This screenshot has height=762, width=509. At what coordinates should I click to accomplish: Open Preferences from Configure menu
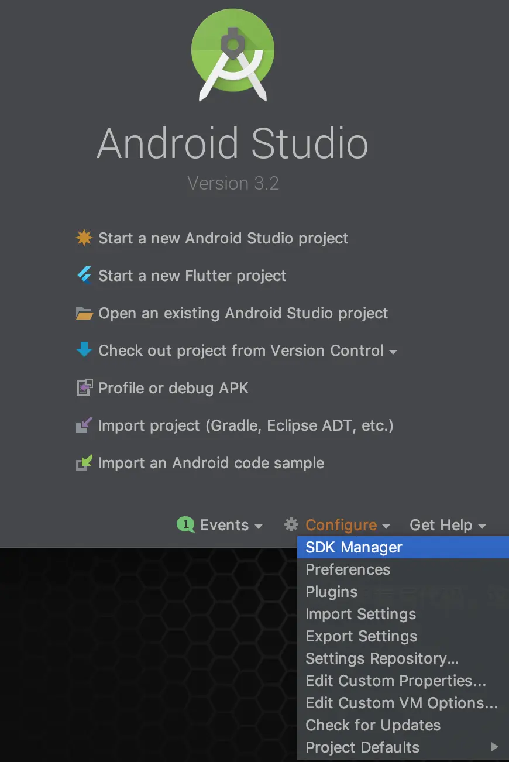[403, 569]
